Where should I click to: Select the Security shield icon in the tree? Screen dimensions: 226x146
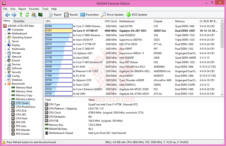coord(9,72)
